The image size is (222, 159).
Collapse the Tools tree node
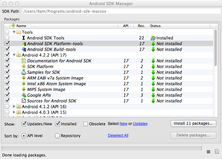(x=14, y=32)
